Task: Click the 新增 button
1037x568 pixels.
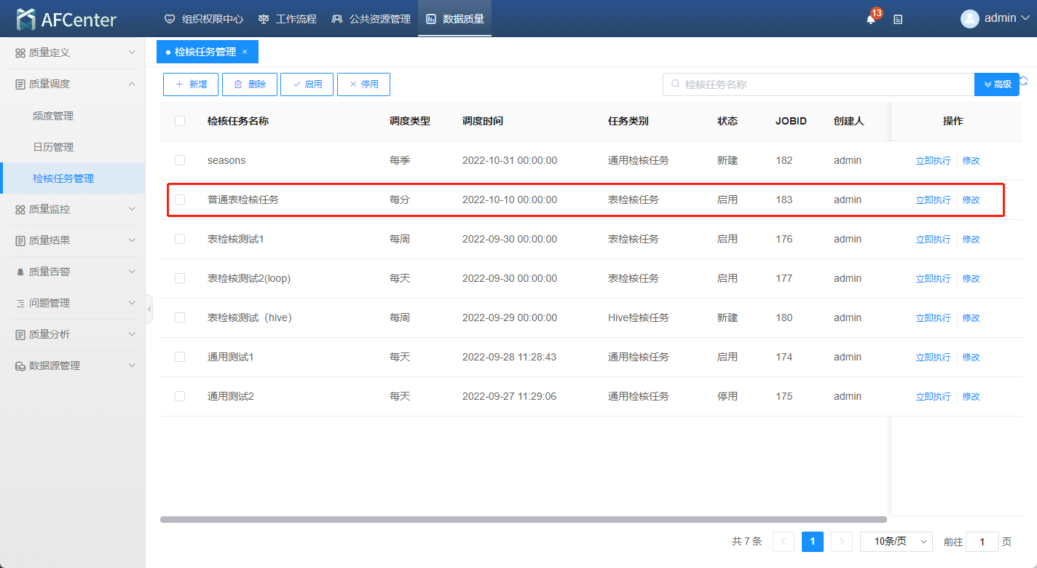Action: coord(191,84)
